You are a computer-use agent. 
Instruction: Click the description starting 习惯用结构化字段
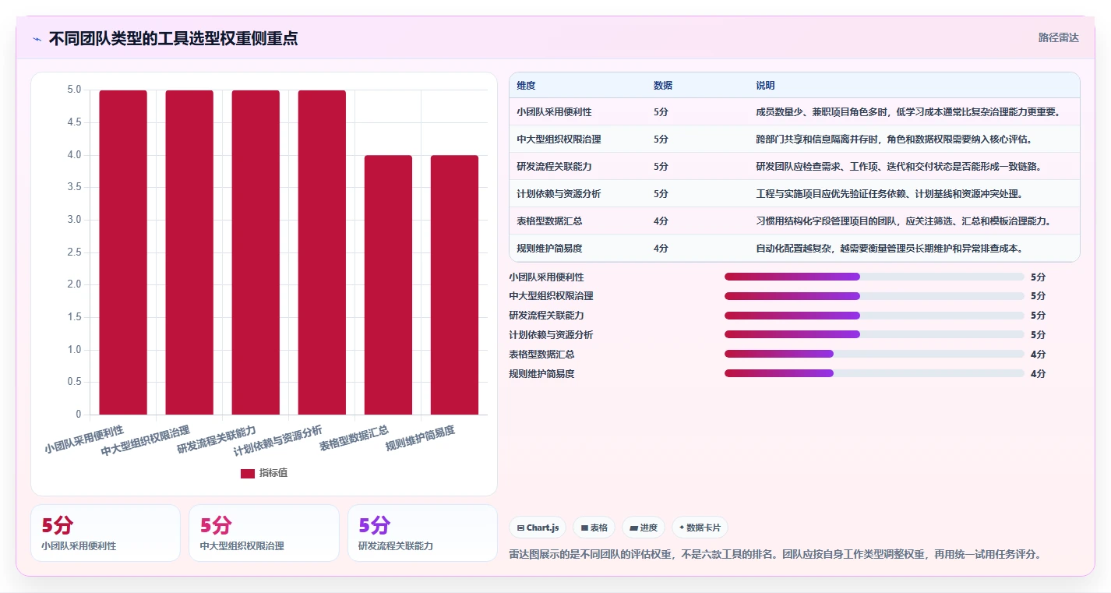tap(904, 221)
